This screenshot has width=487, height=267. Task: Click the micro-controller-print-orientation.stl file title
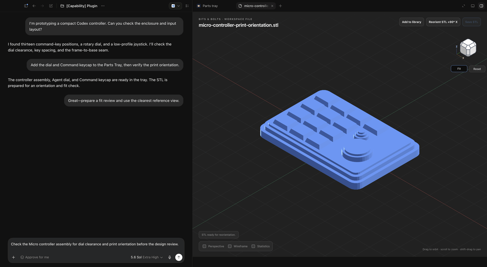pyautogui.click(x=238, y=25)
